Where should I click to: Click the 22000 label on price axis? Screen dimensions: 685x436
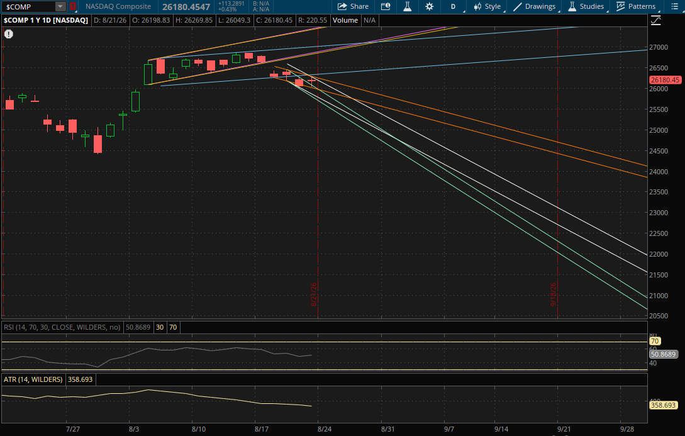[659, 254]
